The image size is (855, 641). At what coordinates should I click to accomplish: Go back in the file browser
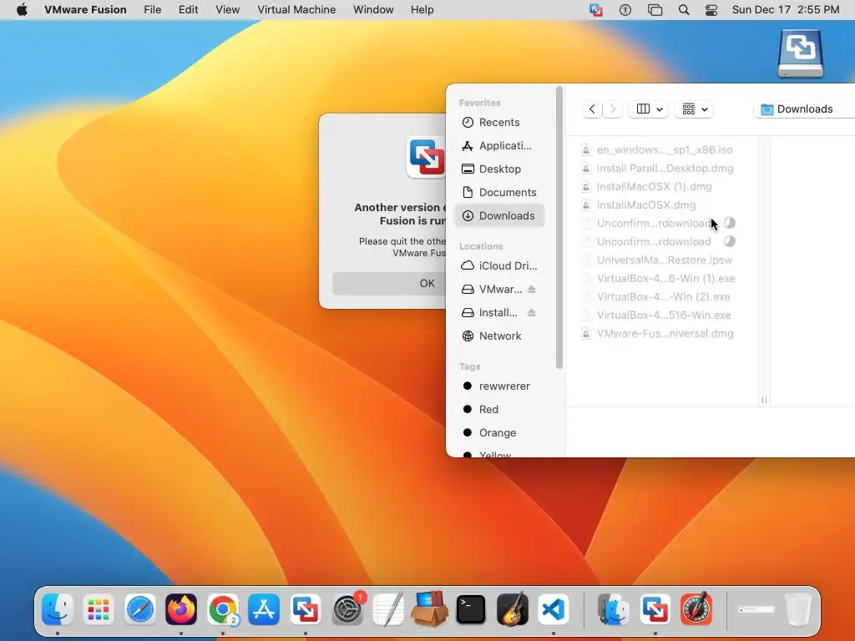[x=592, y=109]
